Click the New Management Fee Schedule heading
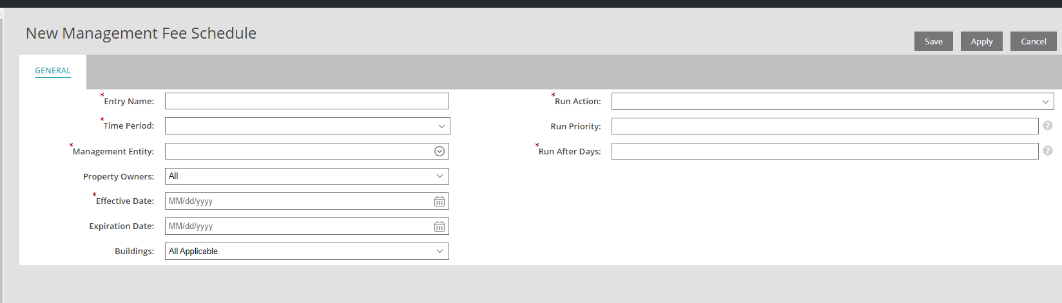Screen dimensions: 1062x303 pos(141,33)
